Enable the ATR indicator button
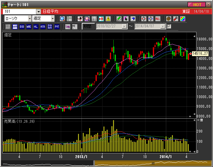 click(x=43, y=27)
